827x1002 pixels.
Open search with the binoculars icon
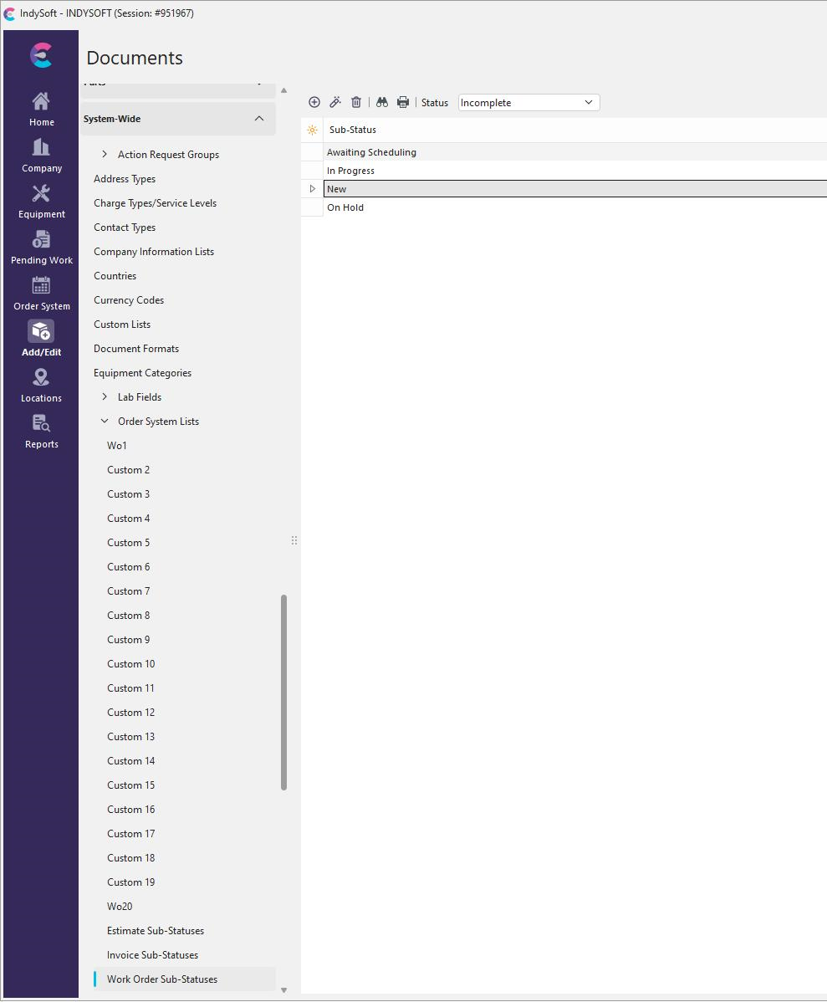coord(382,102)
